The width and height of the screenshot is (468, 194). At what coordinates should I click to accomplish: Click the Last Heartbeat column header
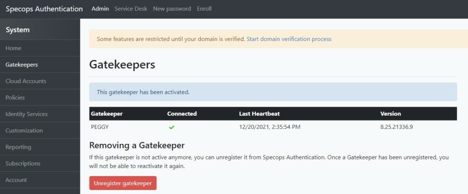[260, 114]
